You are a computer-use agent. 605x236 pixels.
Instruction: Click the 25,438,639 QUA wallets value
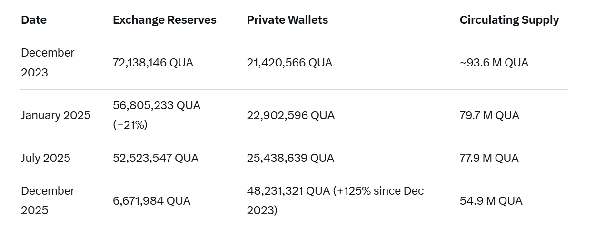point(290,158)
